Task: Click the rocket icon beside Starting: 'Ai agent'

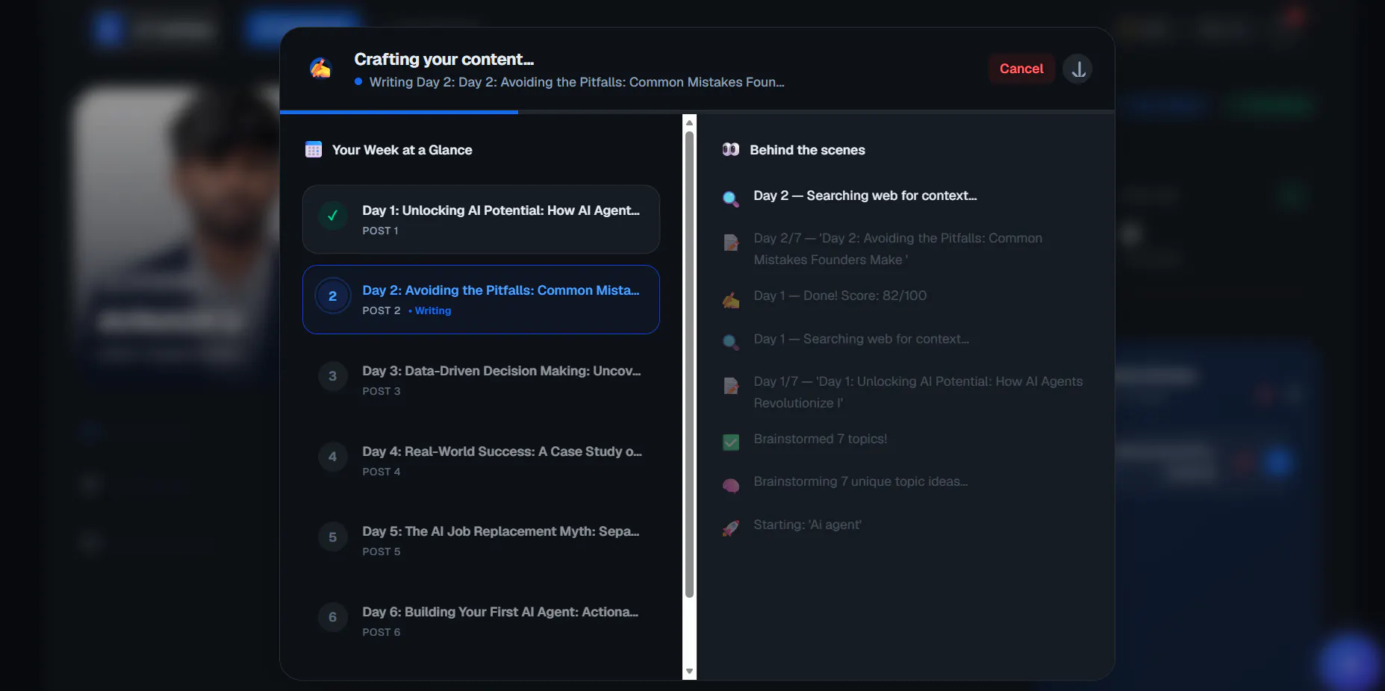Action: (x=731, y=528)
